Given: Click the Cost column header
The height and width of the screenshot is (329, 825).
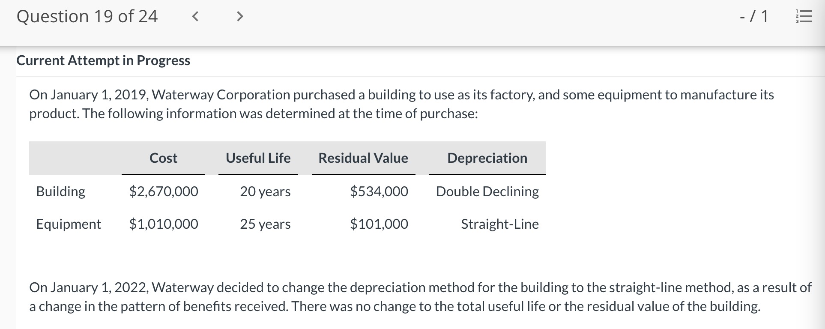Looking at the screenshot, I should [x=163, y=158].
